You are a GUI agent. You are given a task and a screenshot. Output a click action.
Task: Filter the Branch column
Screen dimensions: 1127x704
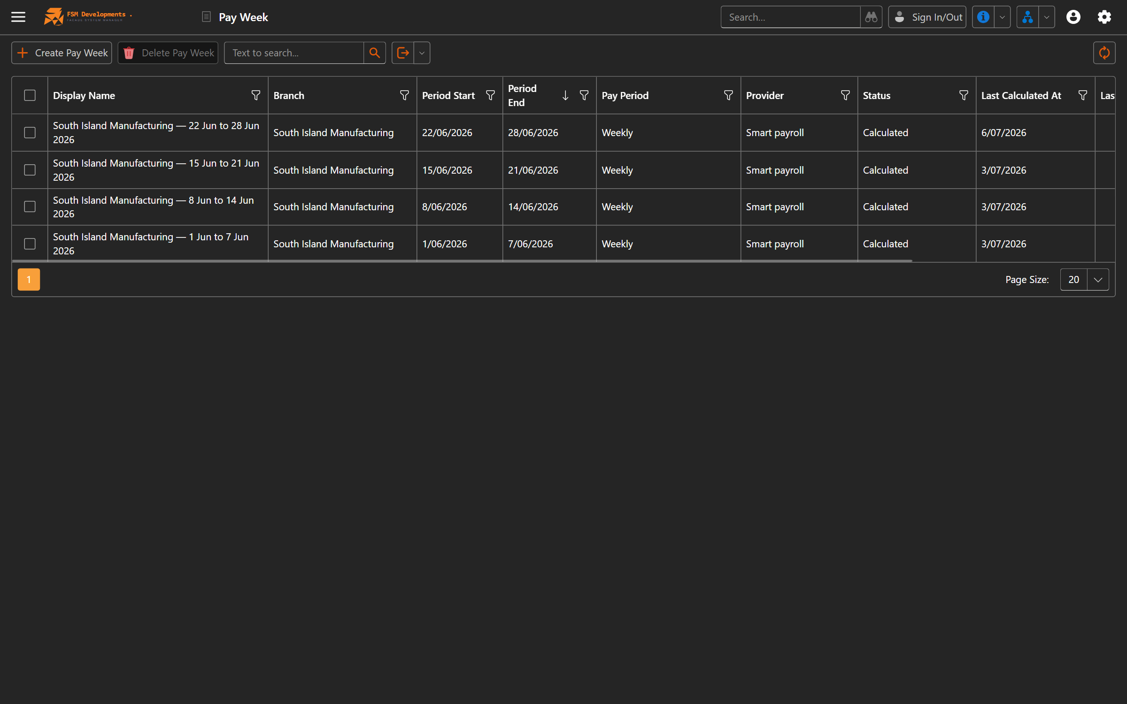coord(404,96)
